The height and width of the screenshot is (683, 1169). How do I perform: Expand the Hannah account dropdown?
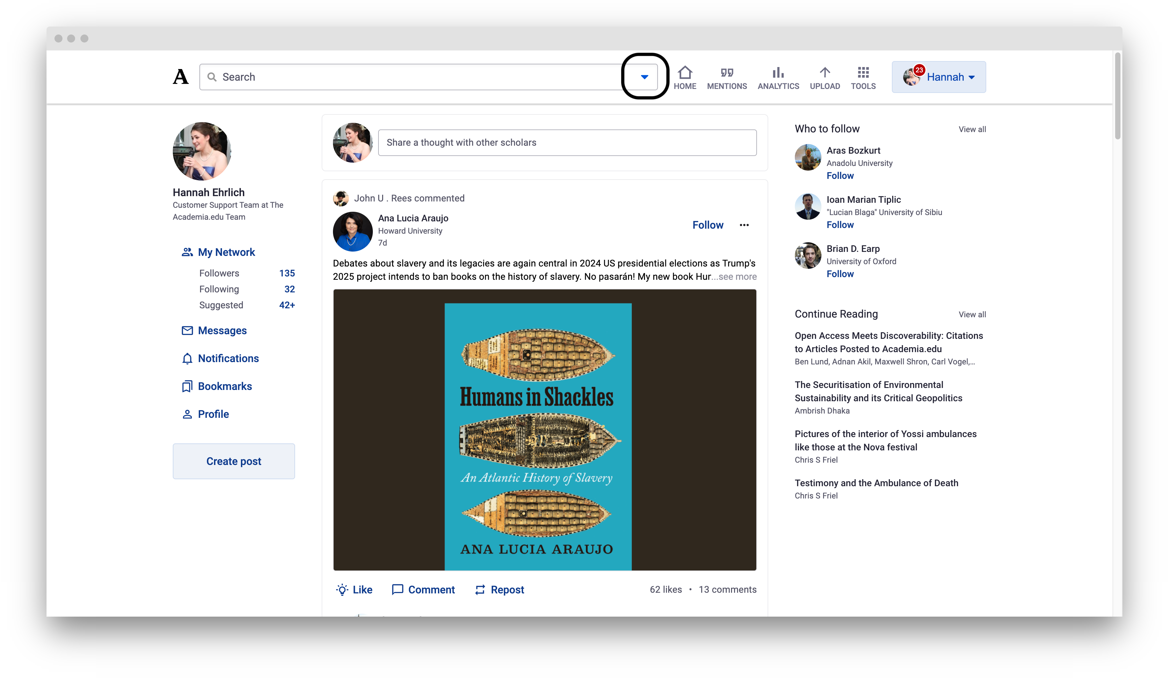[939, 77]
